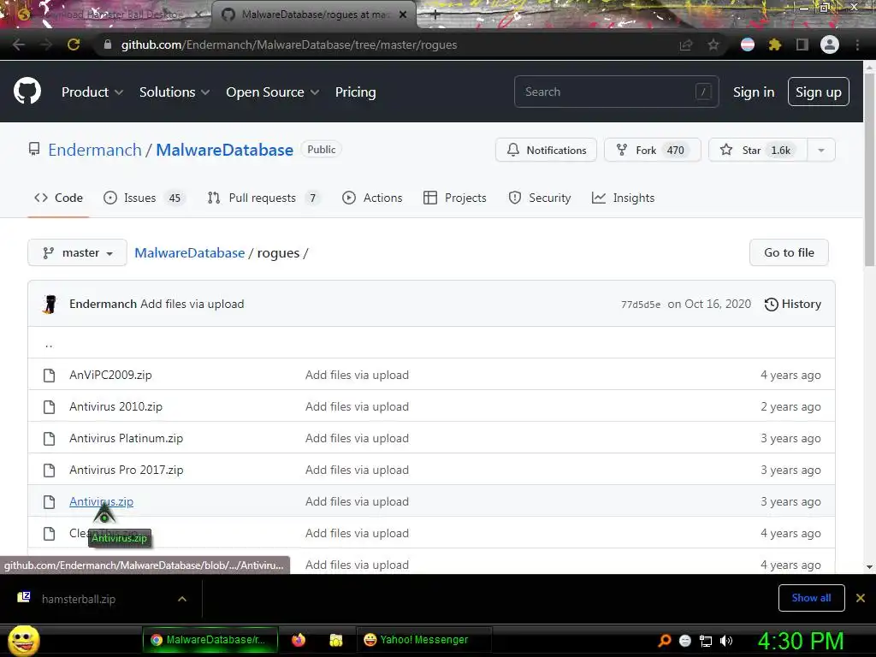Open the Star lists dropdown arrow

pyautogui.click(x=821, y=150)
